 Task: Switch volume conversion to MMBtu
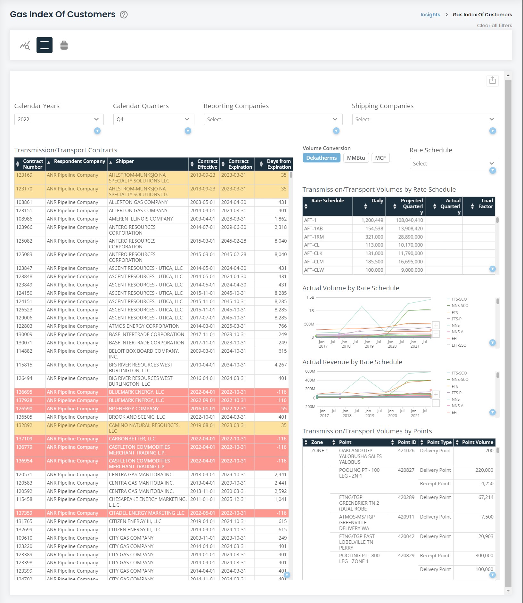(356, 158)
